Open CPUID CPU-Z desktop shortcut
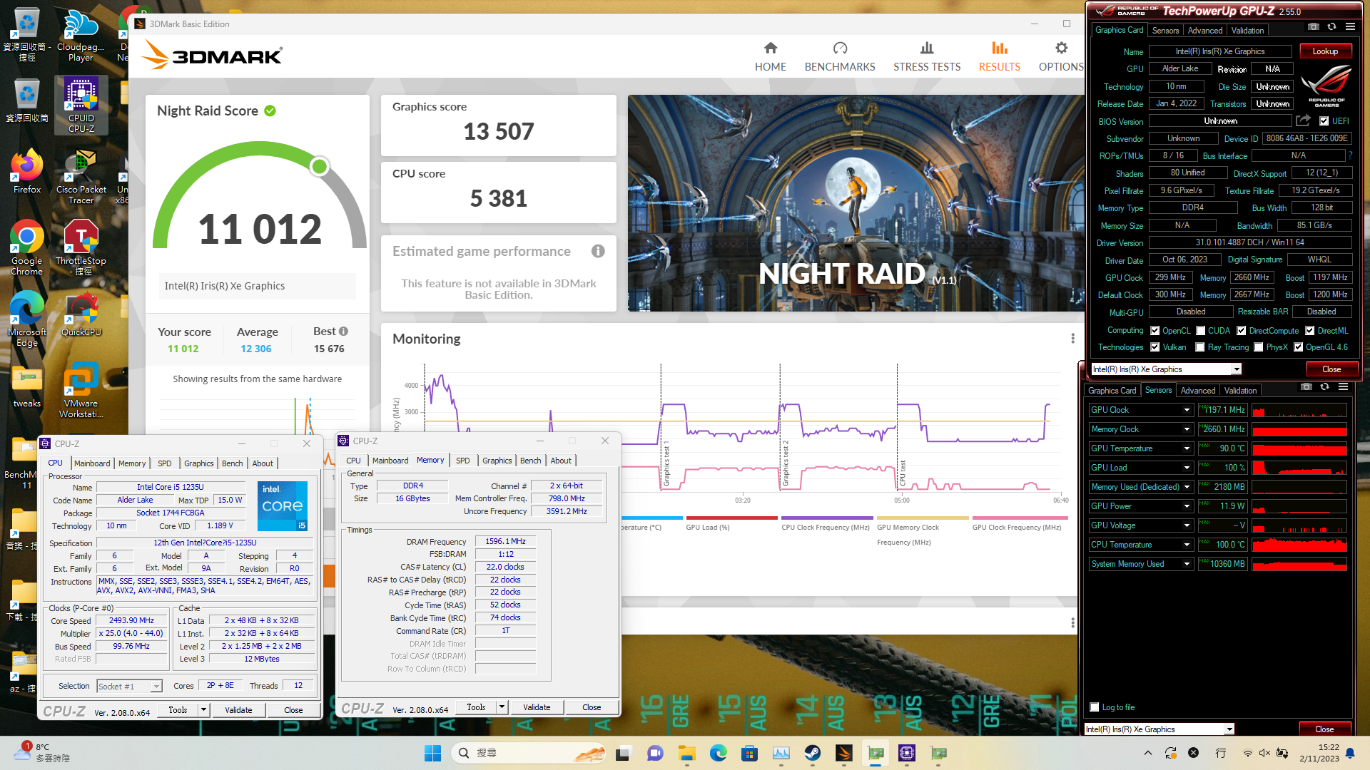1370x770 pixels. click(x=81, y=106)
